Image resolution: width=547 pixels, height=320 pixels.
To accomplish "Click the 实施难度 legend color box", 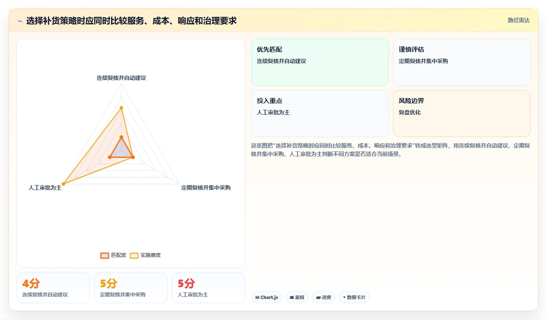I will (134, 255).
